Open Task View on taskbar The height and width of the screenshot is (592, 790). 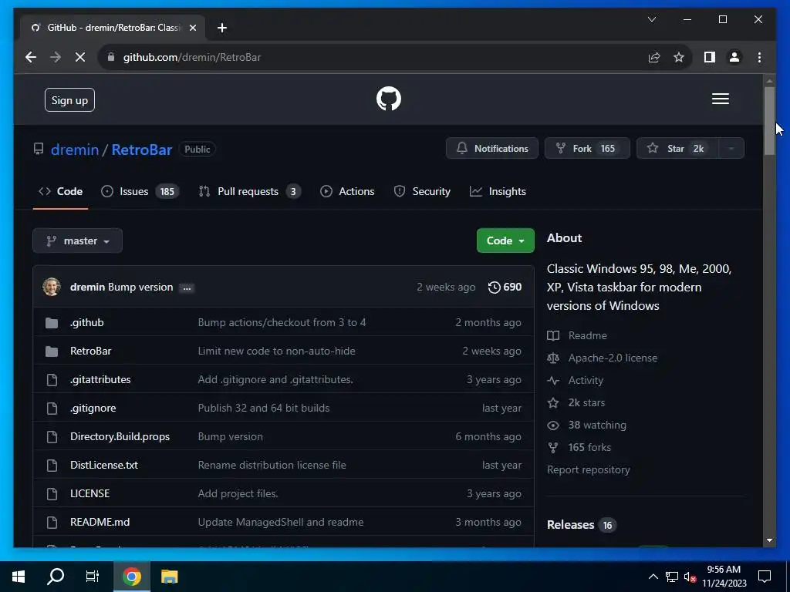click(x=93, y=577)
